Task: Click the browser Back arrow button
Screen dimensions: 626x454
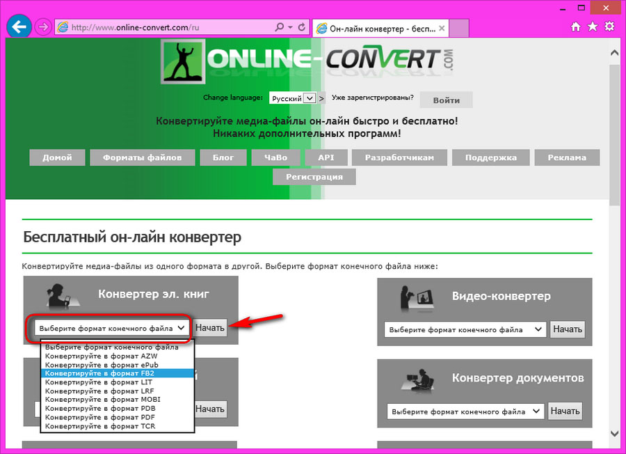Action: point(19,27)
